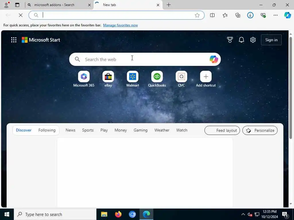Viewport: 294px width, 220px height.
Task: Open the tab actions menu icon
Action: tap(17, 5)
